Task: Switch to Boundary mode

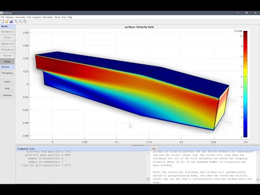Action: (x=8, y=50)
